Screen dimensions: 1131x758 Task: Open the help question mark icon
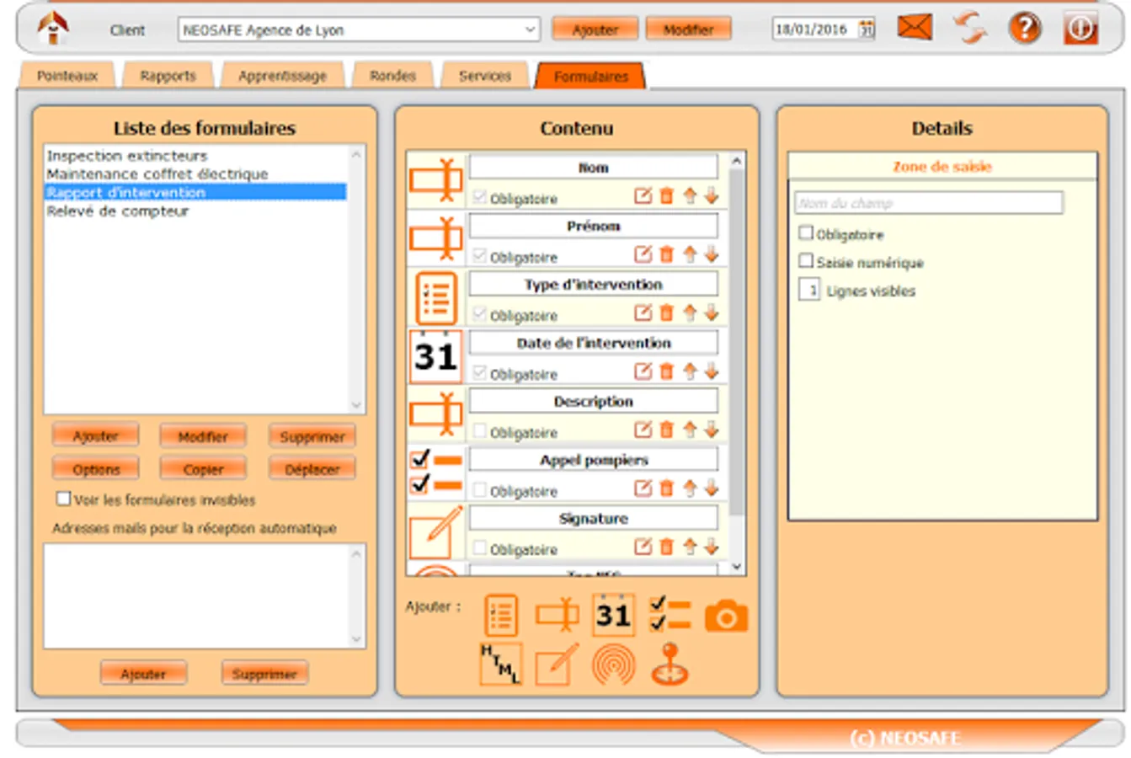[x=1025, y=28]
